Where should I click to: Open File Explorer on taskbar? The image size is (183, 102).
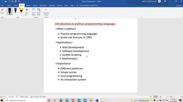pos(91,100)
